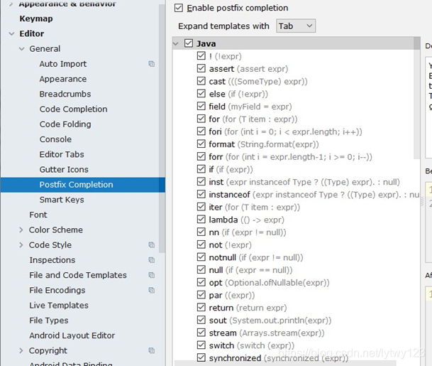Click the project-level icon next to Auto Import
Image resolution: width=432 pixels, height=366 pixels.
(152, 64)
